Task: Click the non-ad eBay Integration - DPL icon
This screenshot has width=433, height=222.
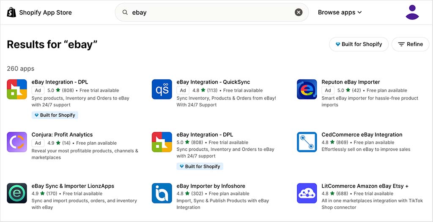Action: point(162,142)
